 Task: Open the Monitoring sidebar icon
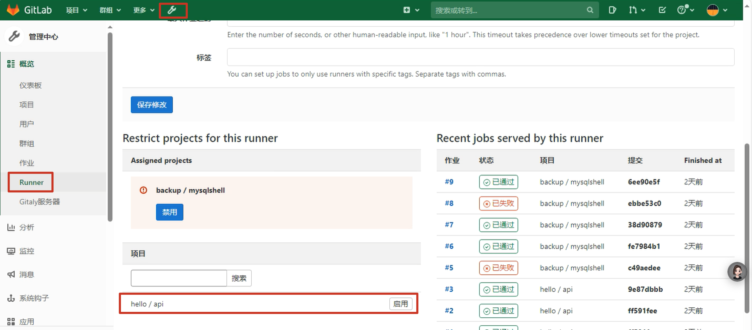[11, 251]
